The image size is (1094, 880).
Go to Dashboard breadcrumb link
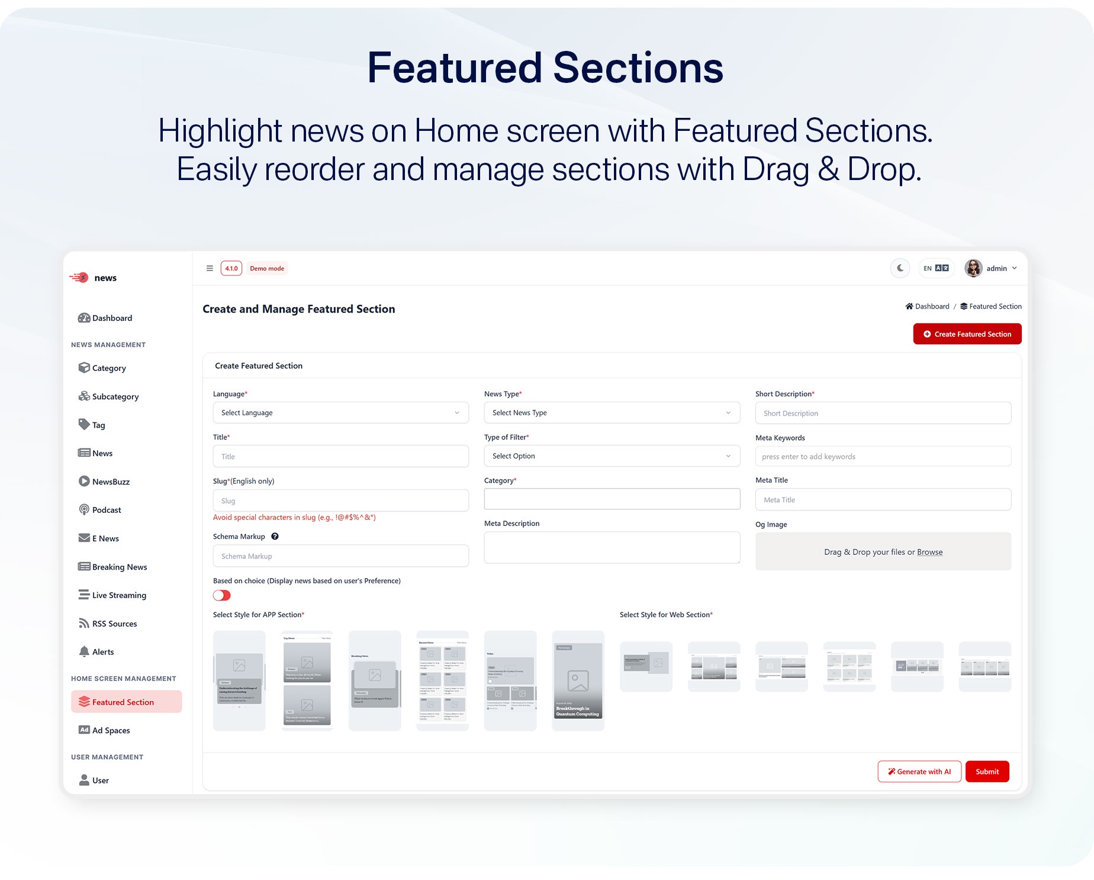point(927,306)
